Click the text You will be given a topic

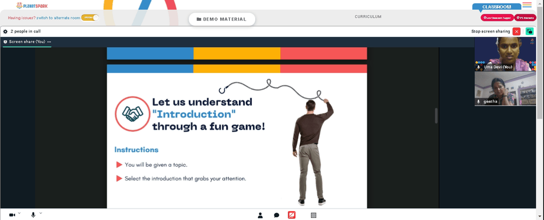(156, 165)
